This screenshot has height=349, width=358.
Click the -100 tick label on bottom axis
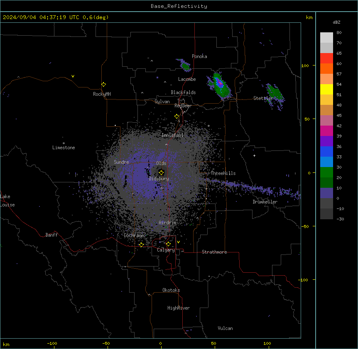[x=52, y=343]
